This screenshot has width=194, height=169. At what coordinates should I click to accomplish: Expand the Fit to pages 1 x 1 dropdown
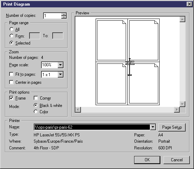pos(61,74)
